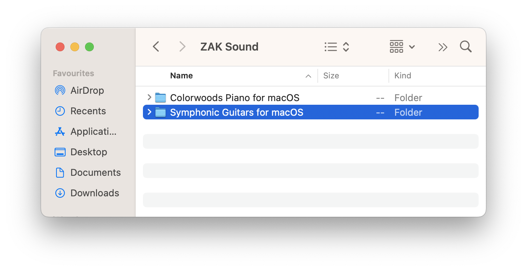Open Downloads in the sidebar
Screen dimensions: 527x271
(x=95, y=193)
